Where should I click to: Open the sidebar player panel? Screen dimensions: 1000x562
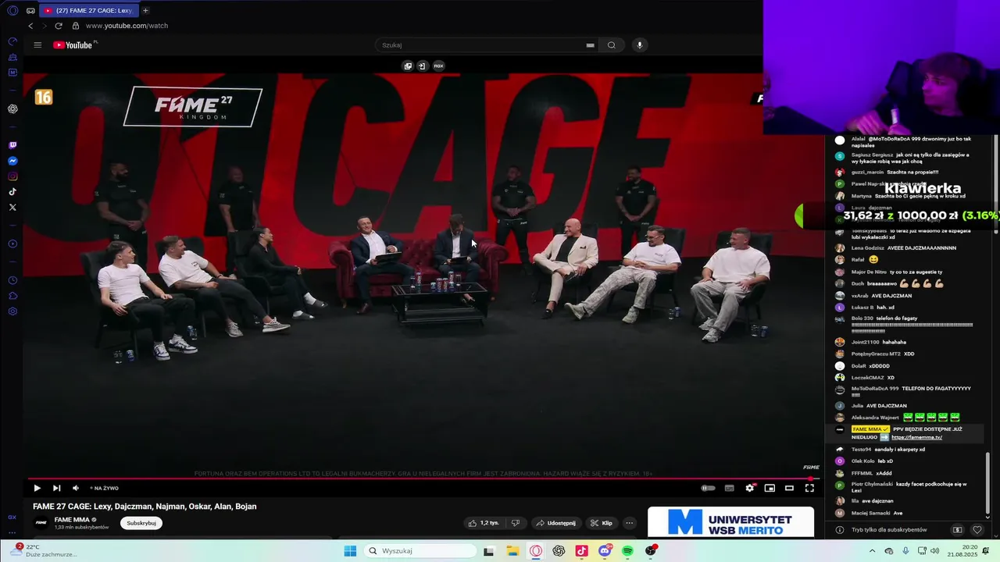pyautogui.click(x=12, y=244)
